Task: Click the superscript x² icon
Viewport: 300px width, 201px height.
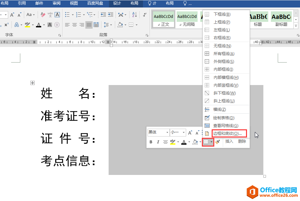Action: tap(7, 25)
